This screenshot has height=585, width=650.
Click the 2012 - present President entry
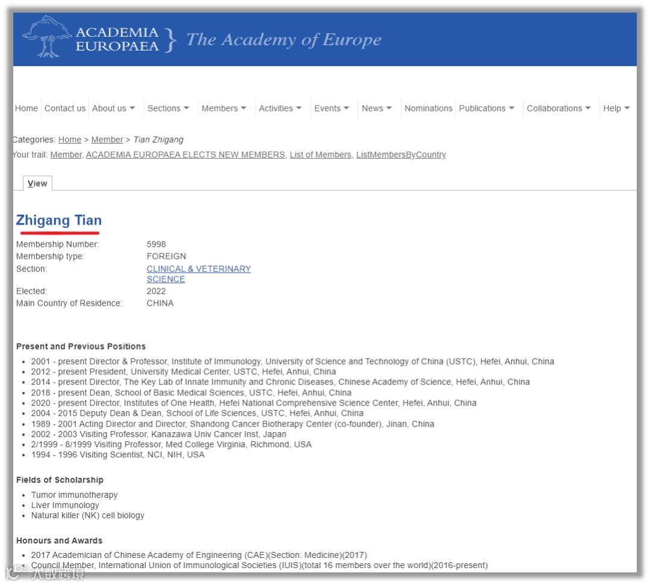(x=183, y=371)
